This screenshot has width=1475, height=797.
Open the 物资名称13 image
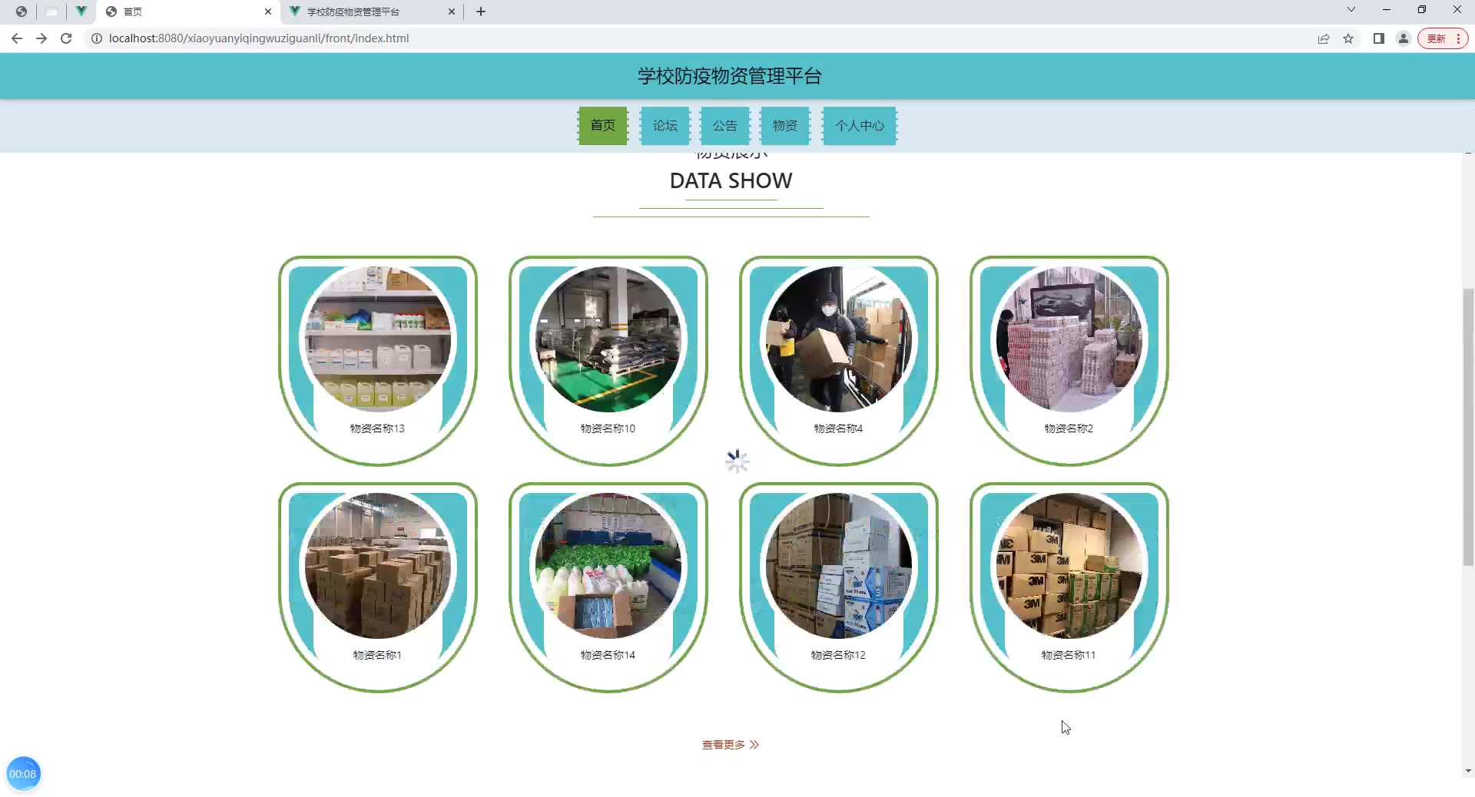pos(378,339)
